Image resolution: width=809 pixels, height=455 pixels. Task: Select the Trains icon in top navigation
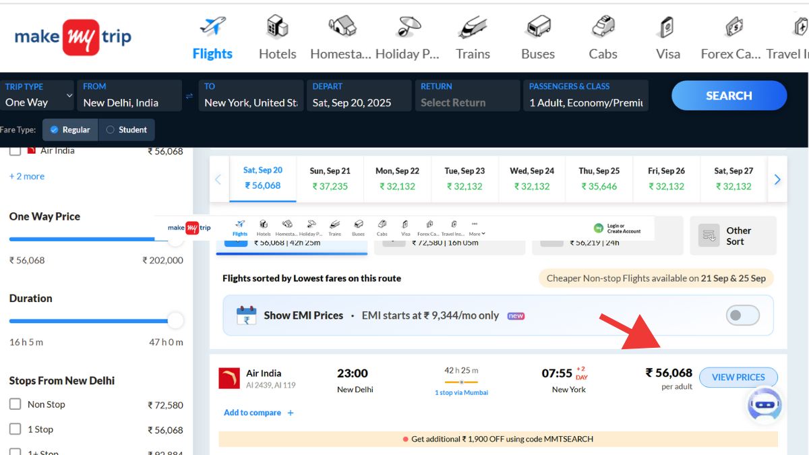coord(473,28)
